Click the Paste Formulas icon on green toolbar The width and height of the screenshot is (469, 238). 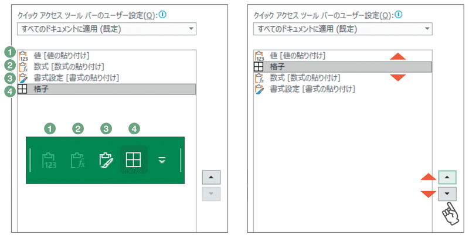(x=77, y=160)
